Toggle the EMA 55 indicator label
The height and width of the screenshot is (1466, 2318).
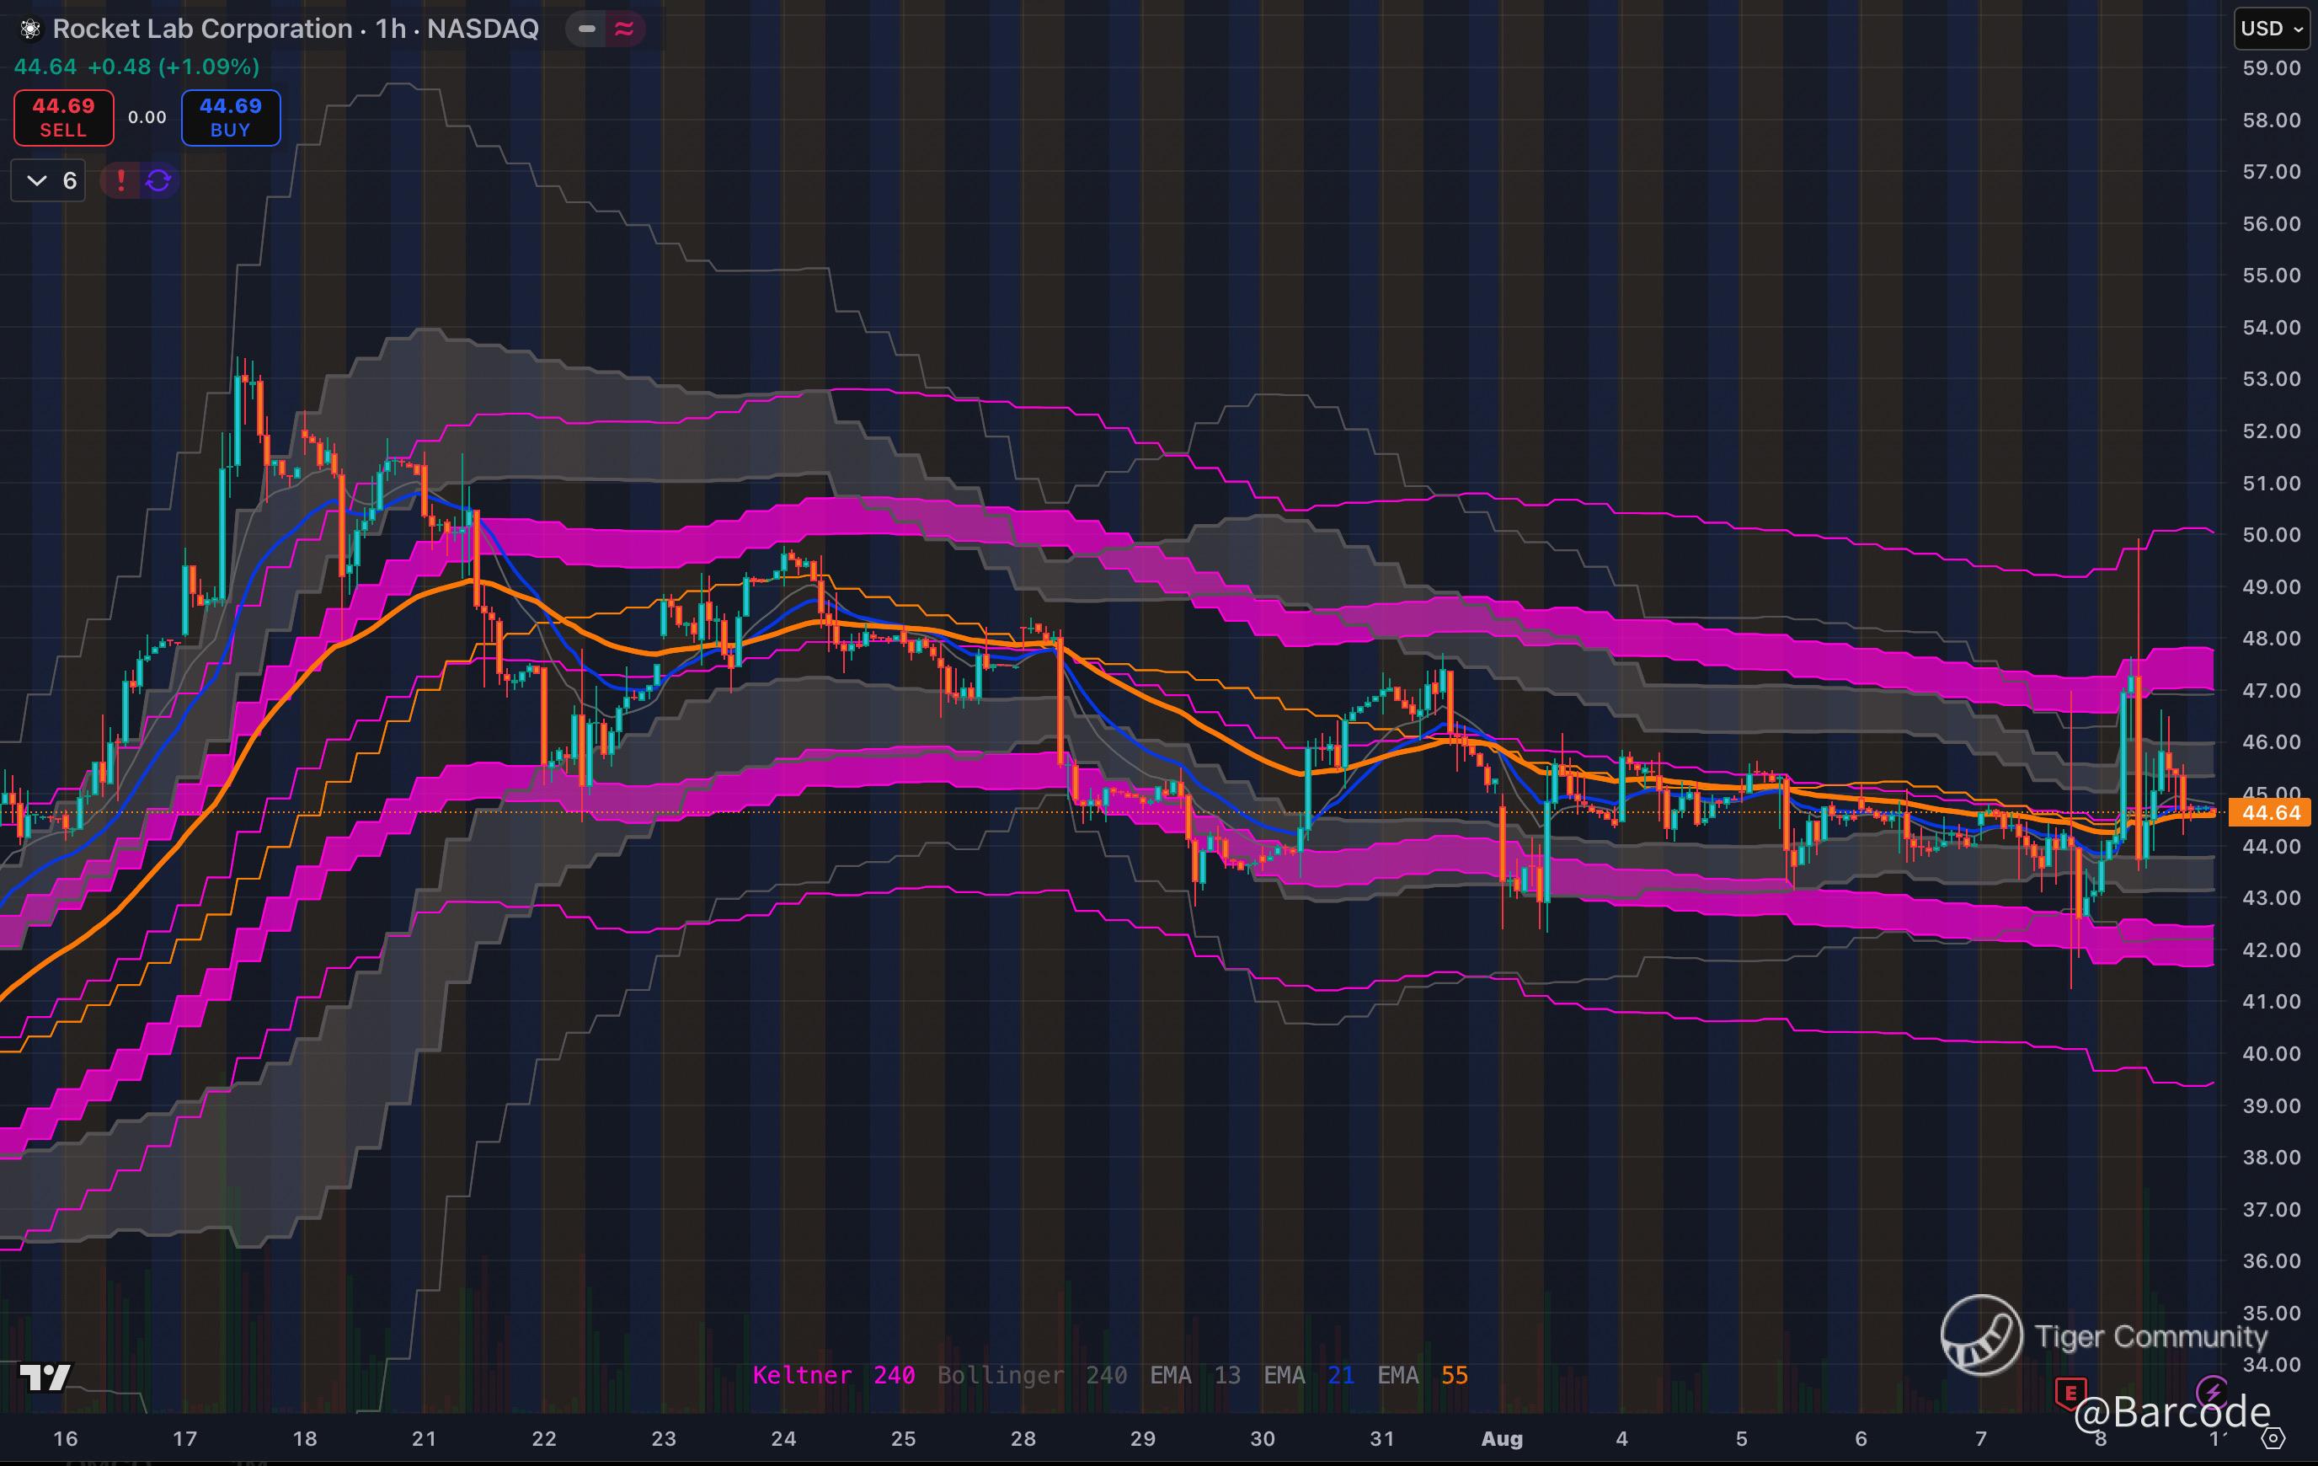(1422, 1376)
